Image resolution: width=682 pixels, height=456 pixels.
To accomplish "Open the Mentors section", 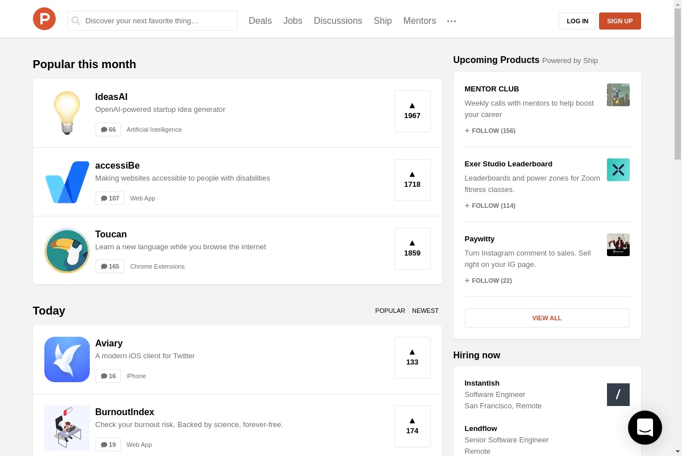I will (419, 20).
